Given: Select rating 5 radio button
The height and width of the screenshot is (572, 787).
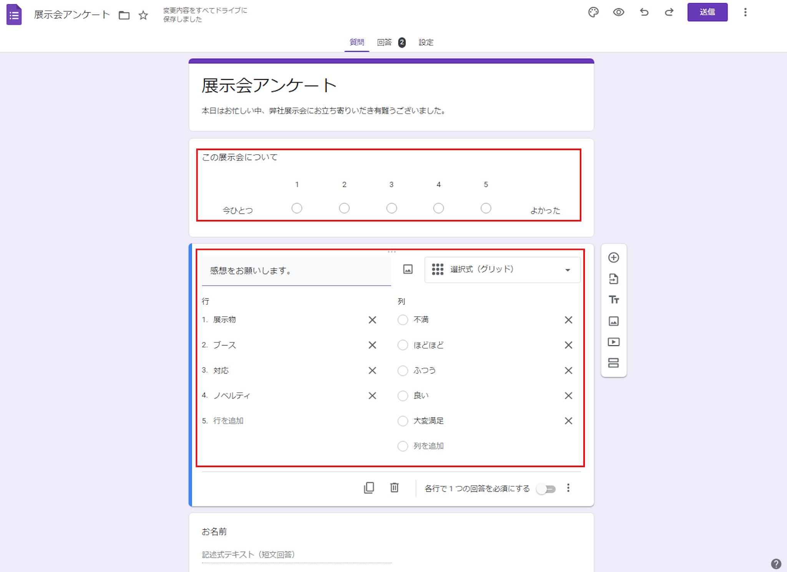Looking at the screenshot, I should 486,208.
